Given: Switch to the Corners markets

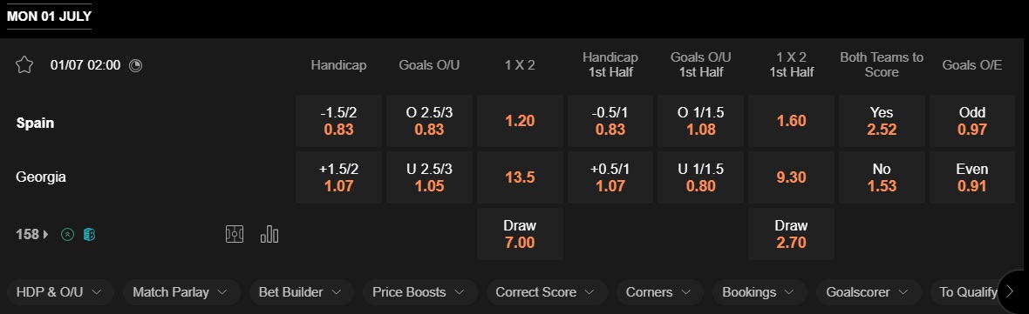Looking at the screenshot, I should tap(659, 292).
